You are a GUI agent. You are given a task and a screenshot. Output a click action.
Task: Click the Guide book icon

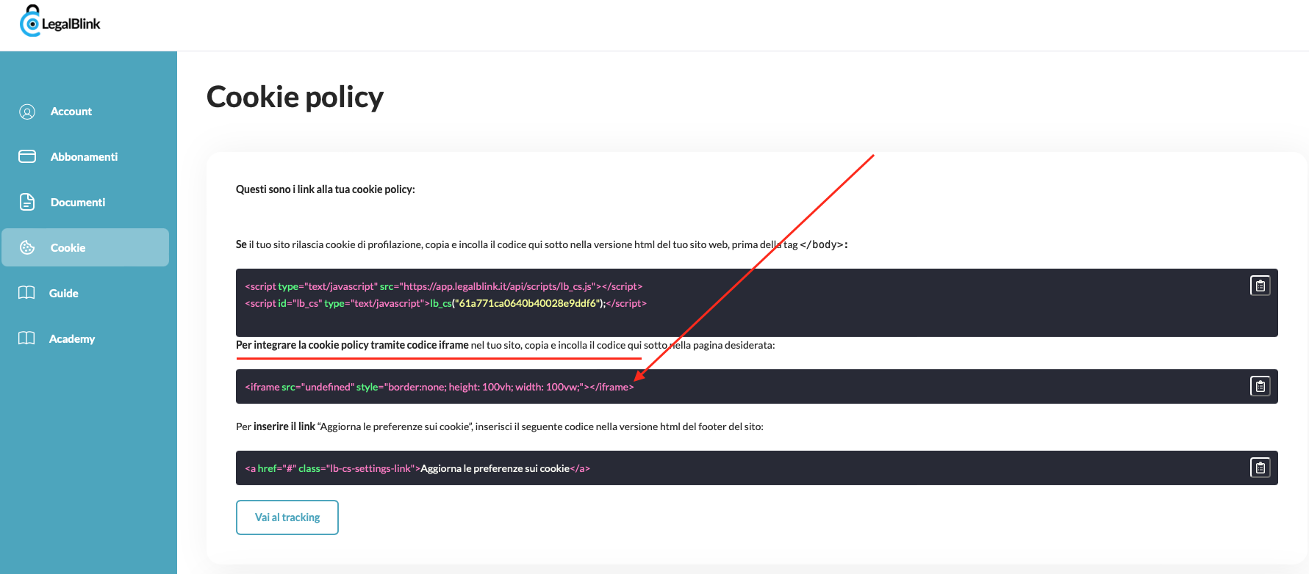[26, 293]
